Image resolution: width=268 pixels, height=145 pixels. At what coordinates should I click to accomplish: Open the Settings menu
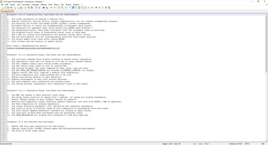[x=44, y=5]
